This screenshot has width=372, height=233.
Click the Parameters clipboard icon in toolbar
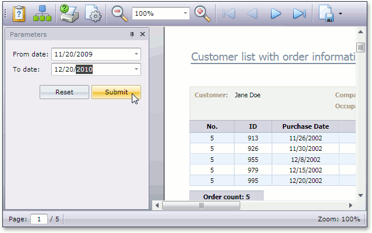pos(19,13)
